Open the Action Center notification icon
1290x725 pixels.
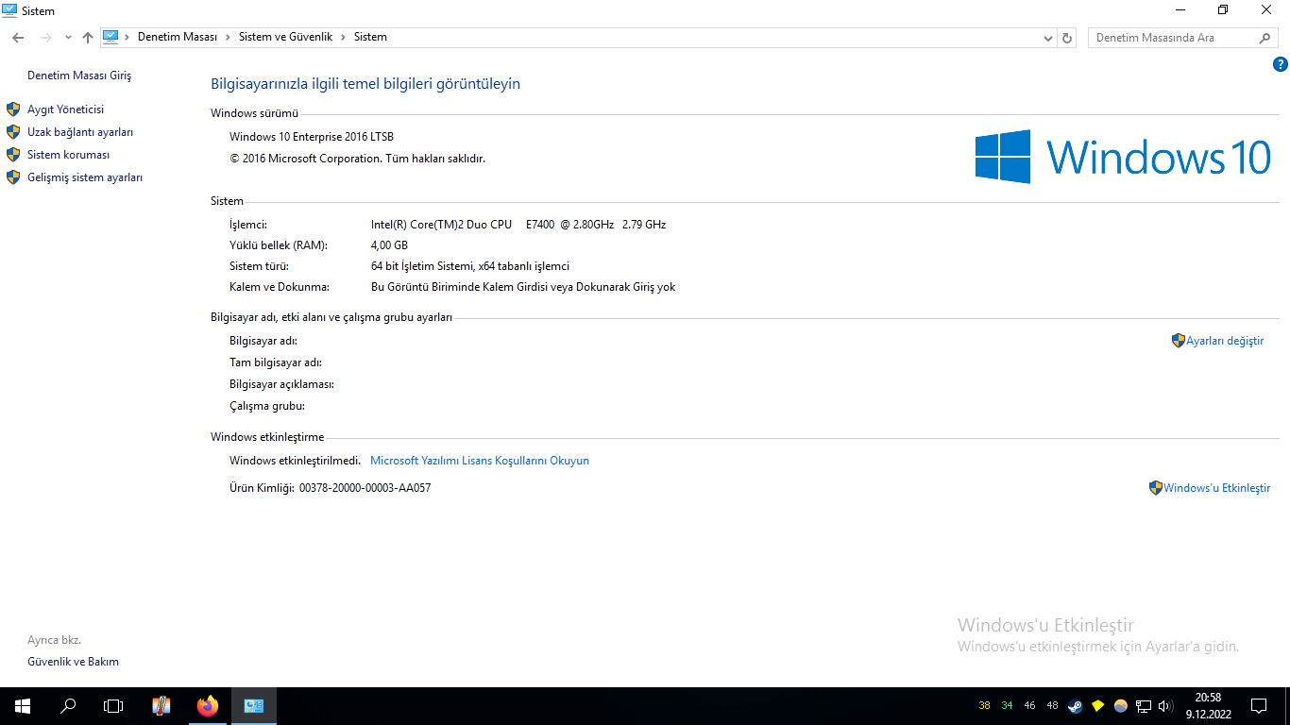pos(1259,706)
